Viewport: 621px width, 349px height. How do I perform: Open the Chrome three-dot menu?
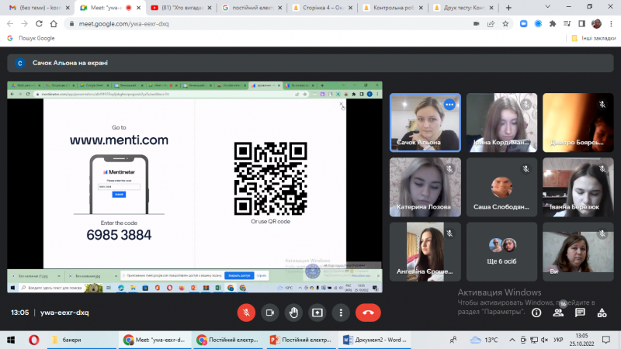tap(611, 24)
